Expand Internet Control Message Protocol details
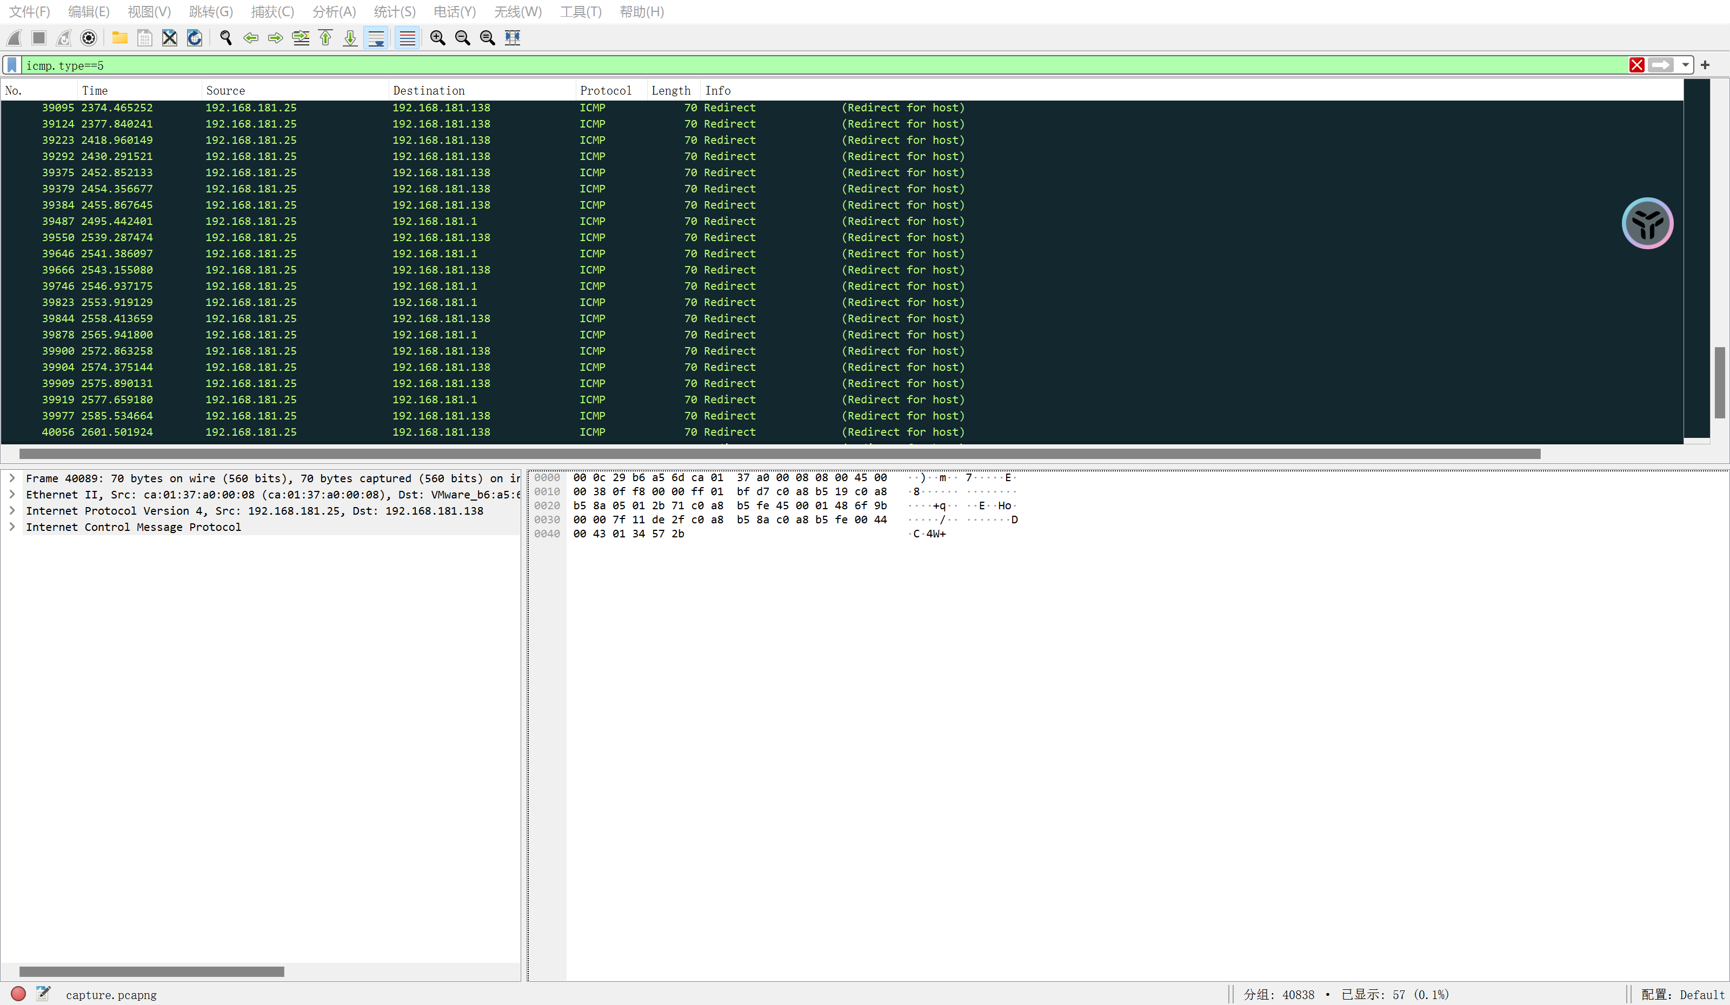The width and height of the screenshot is (1730, 1005). pos(12,527)
